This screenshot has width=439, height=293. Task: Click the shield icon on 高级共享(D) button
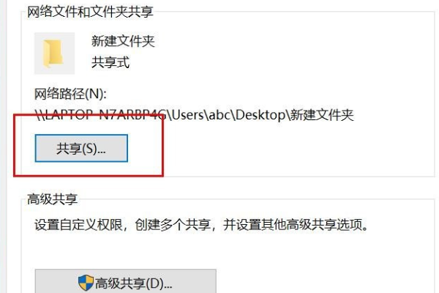(x=86, y=283)
